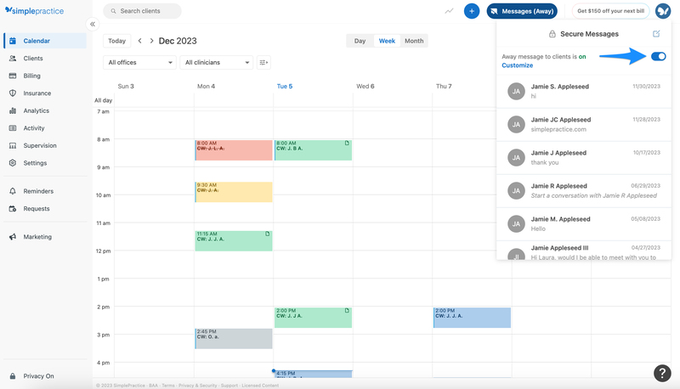Click Get $150 off your next bill
Viewport: 680px width, 389px height.
click(x=610, y=11)
